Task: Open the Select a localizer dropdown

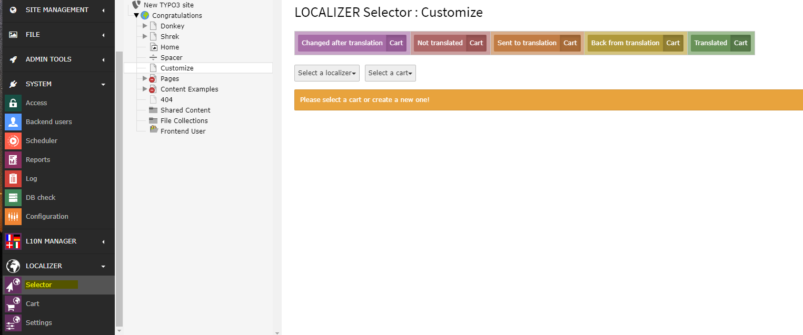Action: 326,73
